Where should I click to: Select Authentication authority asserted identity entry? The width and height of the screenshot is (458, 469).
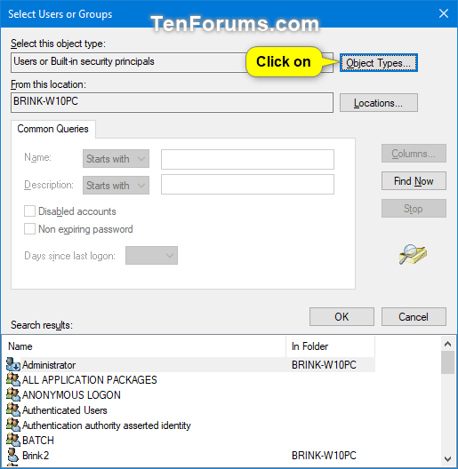coord(107,425)
